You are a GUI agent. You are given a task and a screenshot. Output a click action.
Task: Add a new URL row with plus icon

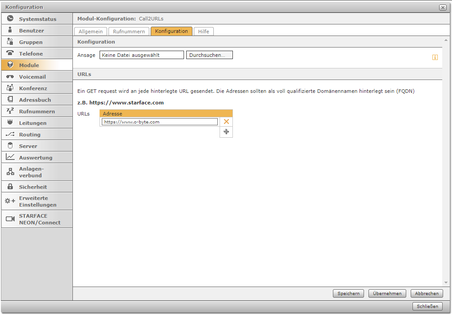click(x=226, y=132)
